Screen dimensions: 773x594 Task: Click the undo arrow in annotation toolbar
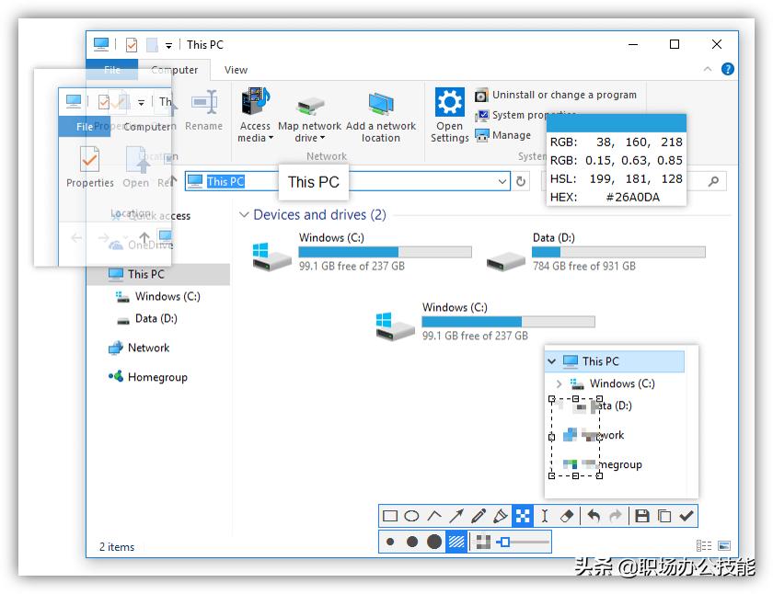(x=594, y=517)
